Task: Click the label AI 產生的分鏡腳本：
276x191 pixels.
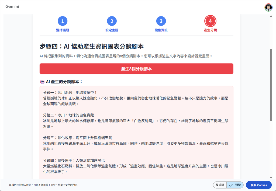Action: coord(64,82)
